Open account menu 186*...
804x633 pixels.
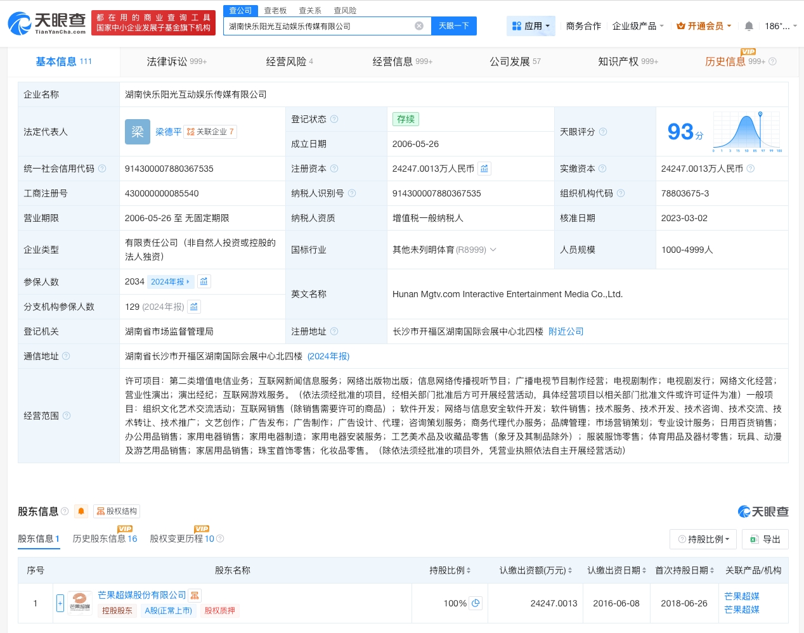(781, 26)
